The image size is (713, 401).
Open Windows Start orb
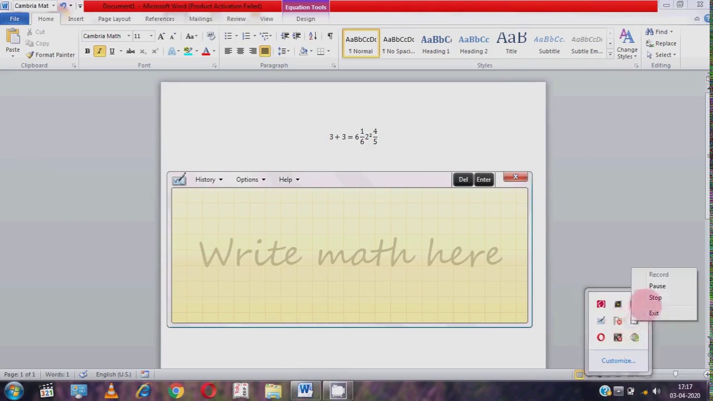(x=13, y=391)
